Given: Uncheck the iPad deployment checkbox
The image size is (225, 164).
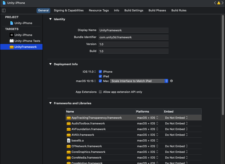Looking at the screenshot, I should (x=100, y=76).
